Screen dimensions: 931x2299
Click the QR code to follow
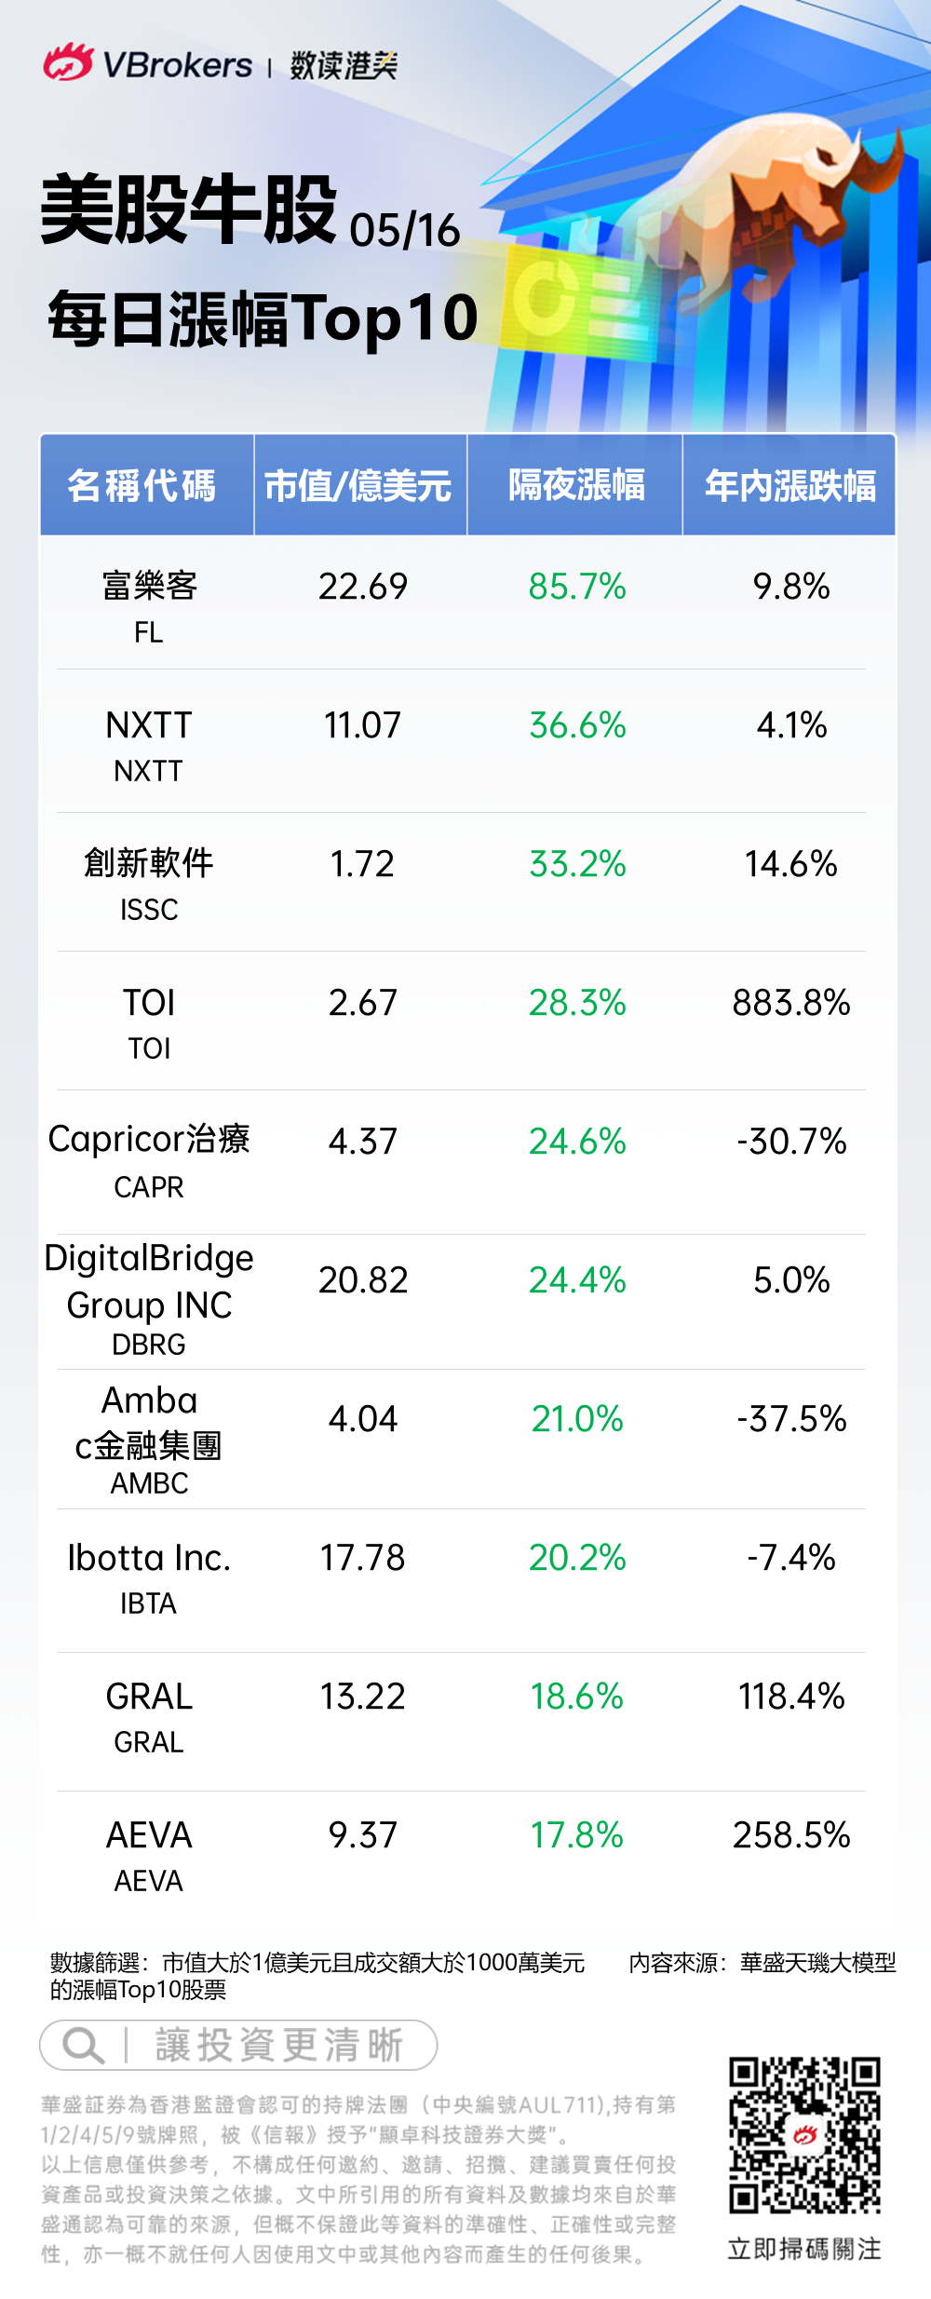[x=804, y=2135]
